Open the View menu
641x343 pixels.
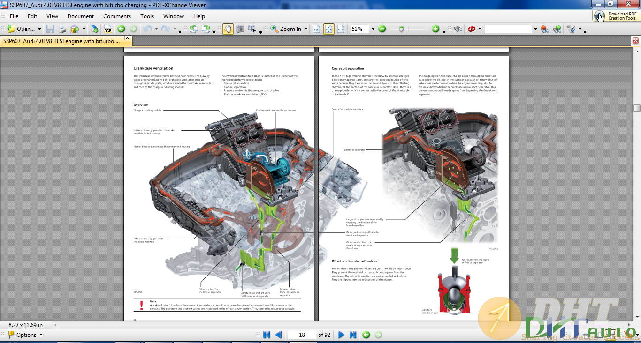coord(53,16)
